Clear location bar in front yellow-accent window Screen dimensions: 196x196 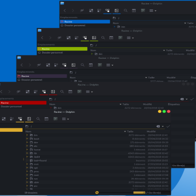pyautogui.click(x=158, y=126)
